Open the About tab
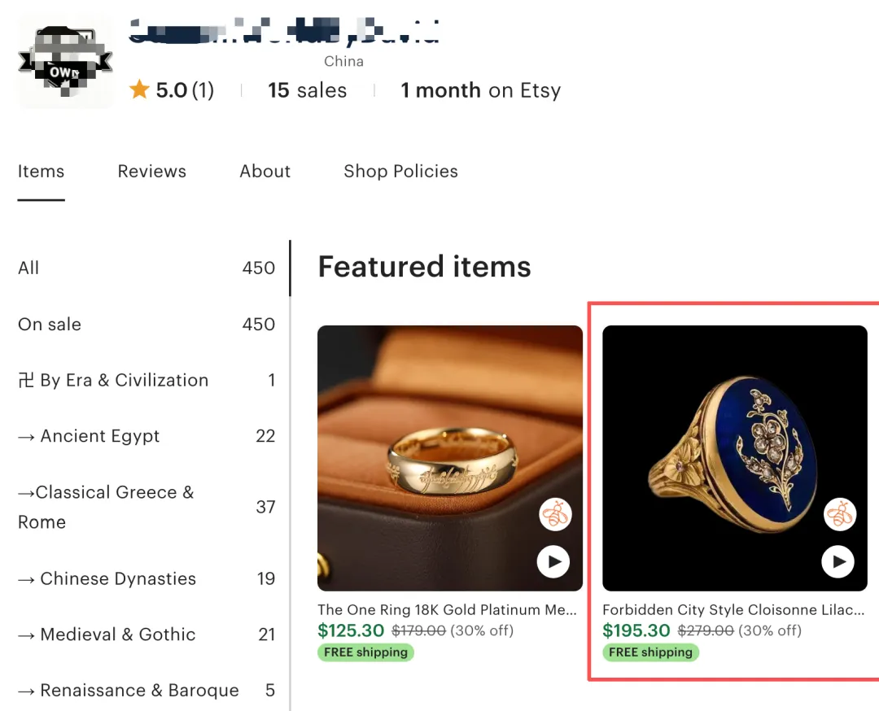The width and height of the screenshot is (879, 711). (x=265, y=172)
